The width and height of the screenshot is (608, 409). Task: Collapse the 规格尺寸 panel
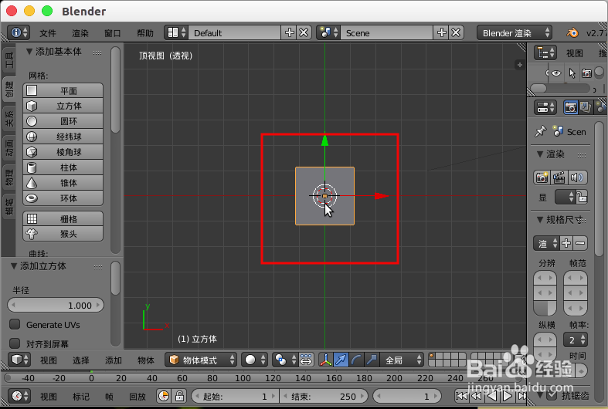540,220
